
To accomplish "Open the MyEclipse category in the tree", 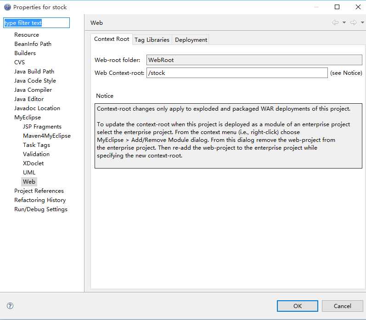I will [28, 118].
